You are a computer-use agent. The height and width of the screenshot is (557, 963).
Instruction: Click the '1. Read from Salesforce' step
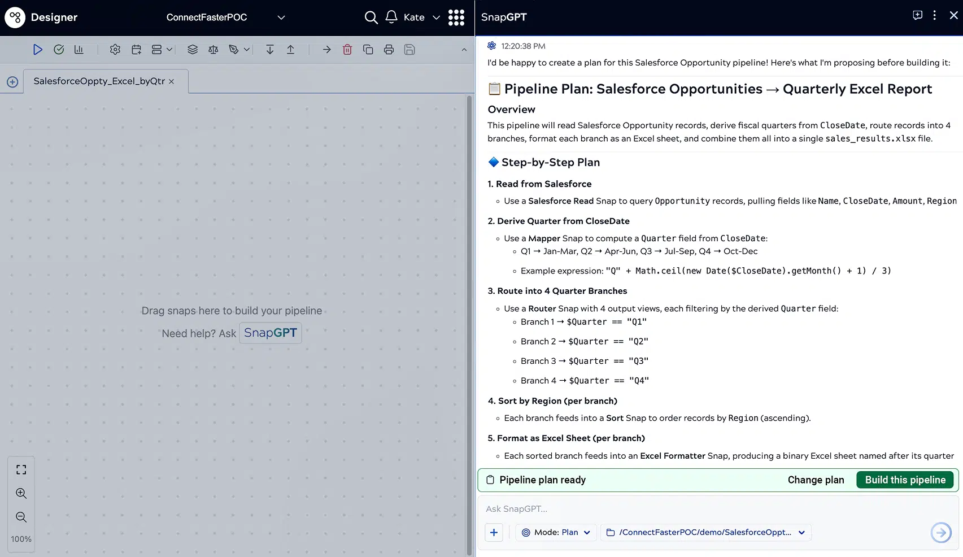click(539, 184)
